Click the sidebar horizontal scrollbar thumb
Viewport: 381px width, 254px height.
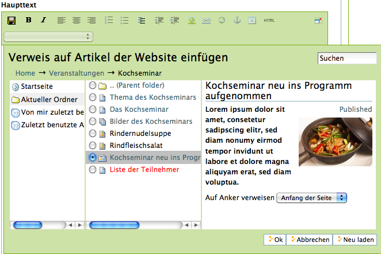tap(28, 225)
